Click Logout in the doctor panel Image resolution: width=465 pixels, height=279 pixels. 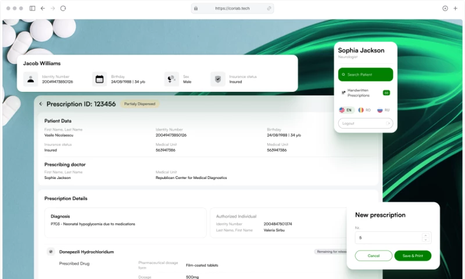point(366,123)
